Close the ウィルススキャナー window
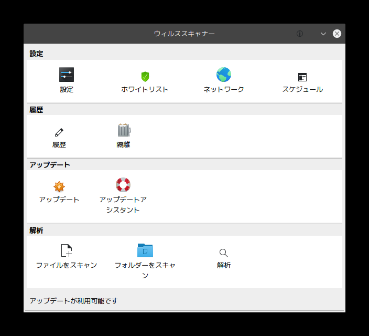Image resolution: width=369 pixels, height=336 pixels. (x=337, y=34)
